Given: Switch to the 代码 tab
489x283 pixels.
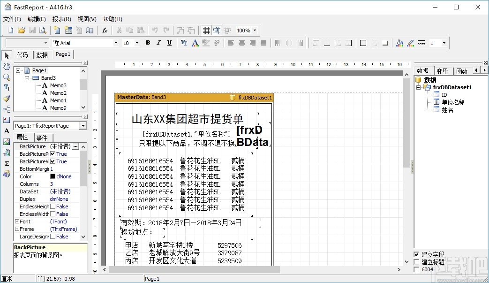Looking at the screenshot, I should 23,55.
